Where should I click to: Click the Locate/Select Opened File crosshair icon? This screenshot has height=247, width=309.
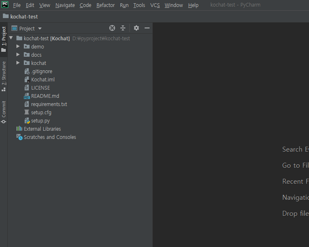(112, 28)
